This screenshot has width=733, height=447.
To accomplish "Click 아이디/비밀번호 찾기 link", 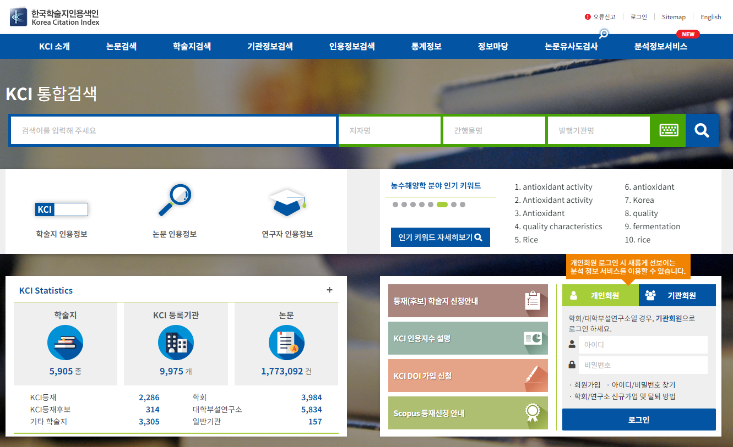I will coord(643,385).
